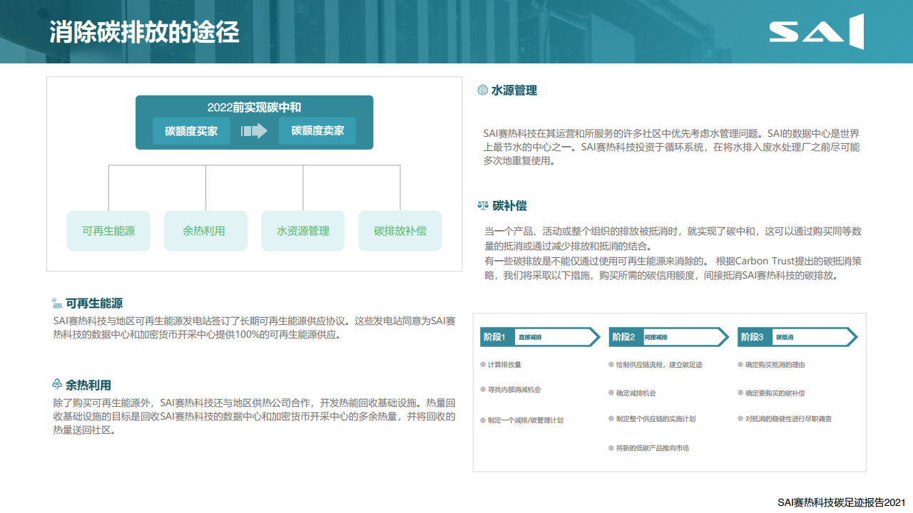Click the footer SAI赛热科技碳足迹报告2021
The image size is (913, 513).
[x=842, y=502]
